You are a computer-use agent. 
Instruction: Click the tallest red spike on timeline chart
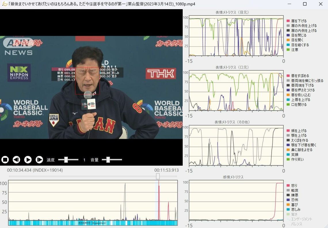click(x=159, y=200)
